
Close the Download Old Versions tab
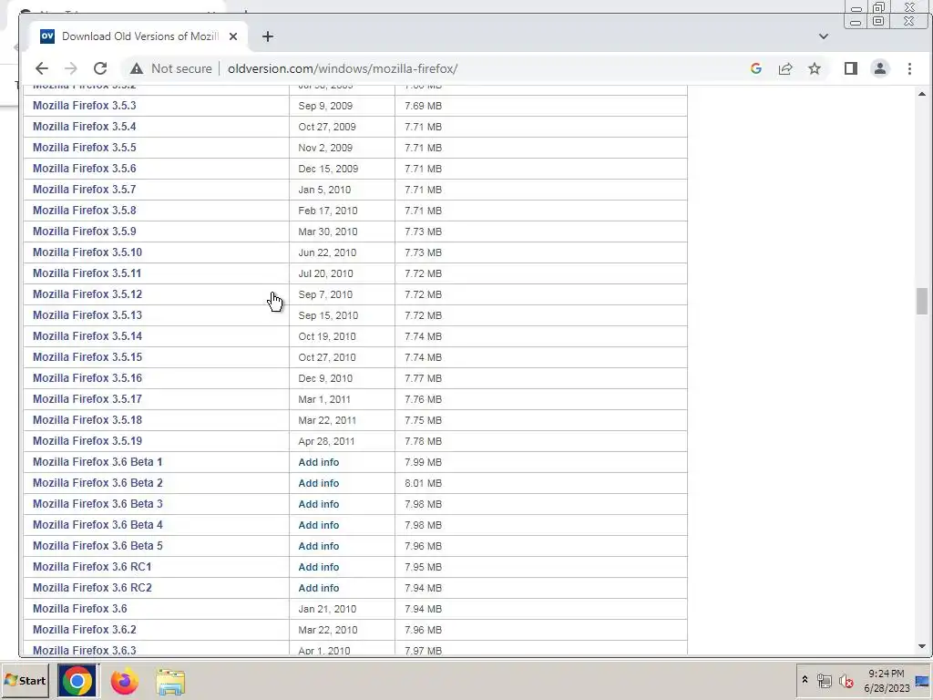tap(233, 36)
